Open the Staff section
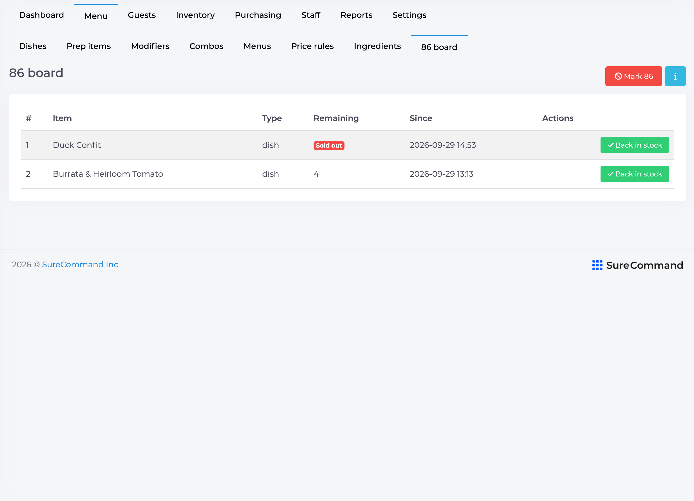 pyautogui.click(x=311, y=15)
